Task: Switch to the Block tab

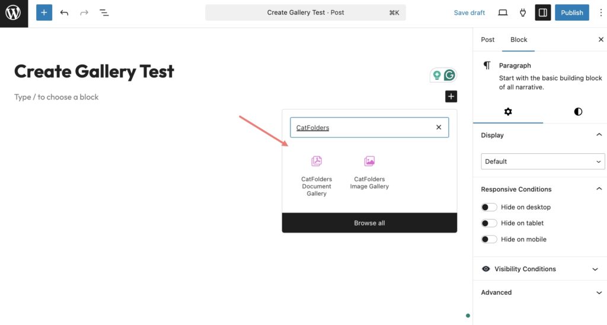Action: [x=518, y=40]
